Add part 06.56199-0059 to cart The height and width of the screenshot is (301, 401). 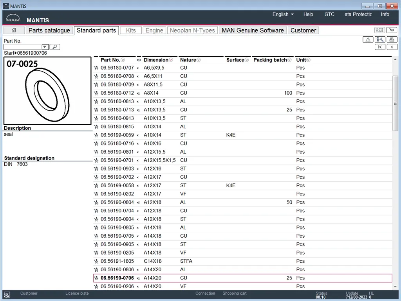(96, 135)
